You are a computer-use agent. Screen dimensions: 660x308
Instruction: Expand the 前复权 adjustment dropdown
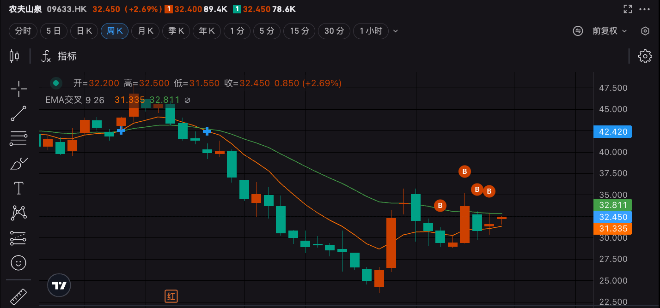point(610,31)
